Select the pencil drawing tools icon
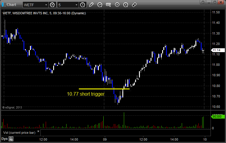The width and height of the screenshot is (226, 143). (x=91, y=5)
